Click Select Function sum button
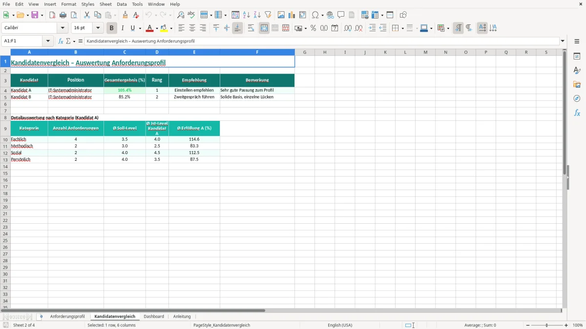This screenshot has width=586, height=329. 69,41
